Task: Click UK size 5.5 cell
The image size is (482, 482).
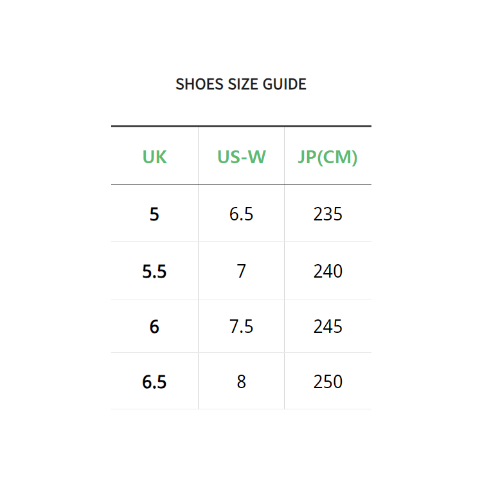Action: tap(154, 271)
